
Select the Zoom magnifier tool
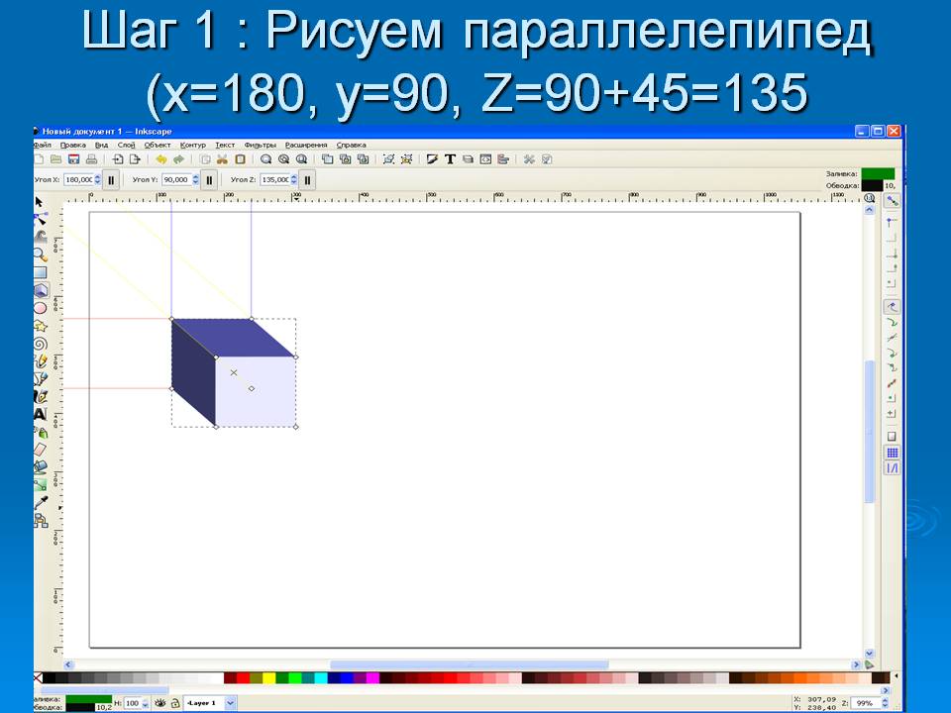[x=41, y=255]
